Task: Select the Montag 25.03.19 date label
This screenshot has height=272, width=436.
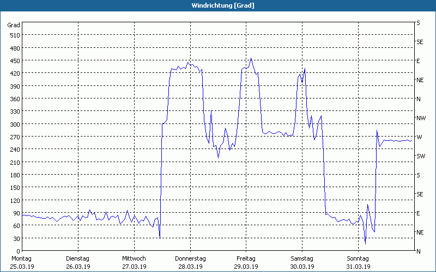Action: pos(22,262)
